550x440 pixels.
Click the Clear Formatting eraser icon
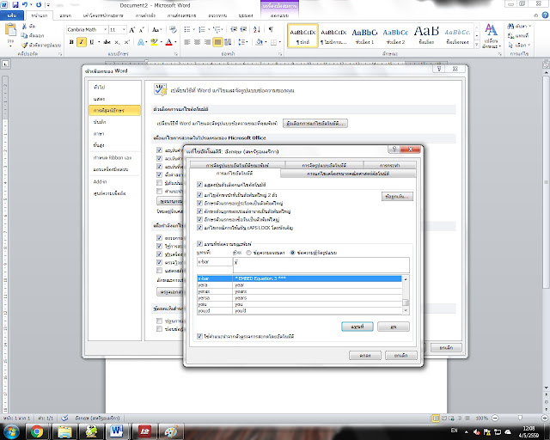(x=173, y=30)
